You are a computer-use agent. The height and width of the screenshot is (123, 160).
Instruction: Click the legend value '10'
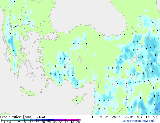coord(32,122)
